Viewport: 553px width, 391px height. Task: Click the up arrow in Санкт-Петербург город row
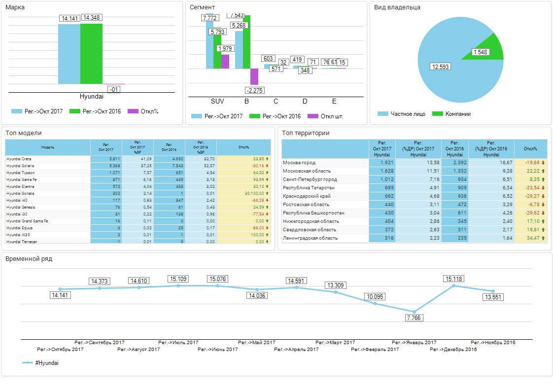(543, 179)
